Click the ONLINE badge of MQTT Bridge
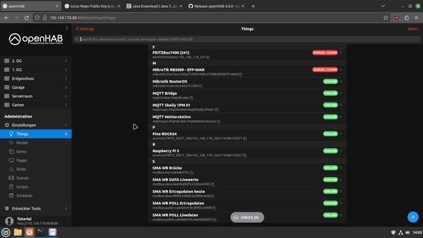Screen dimensions: 423x238 click(330, 93)
